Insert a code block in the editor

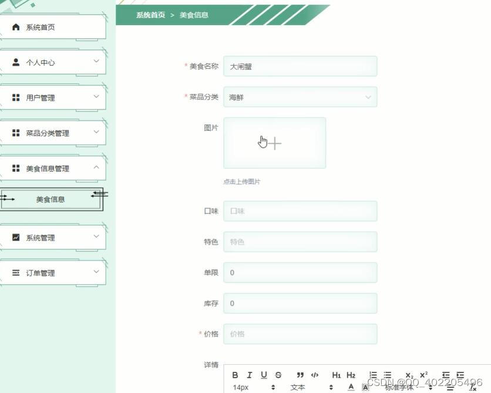coord(314,375)
